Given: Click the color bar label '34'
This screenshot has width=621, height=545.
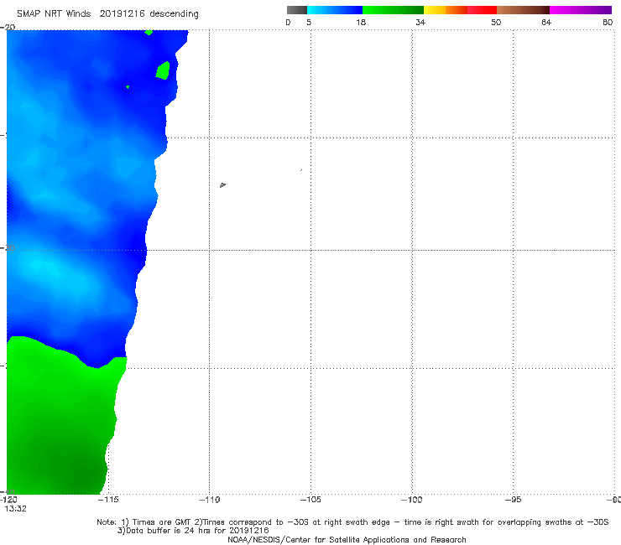Looking at the screenshot, I should click(x=420, y=23).
